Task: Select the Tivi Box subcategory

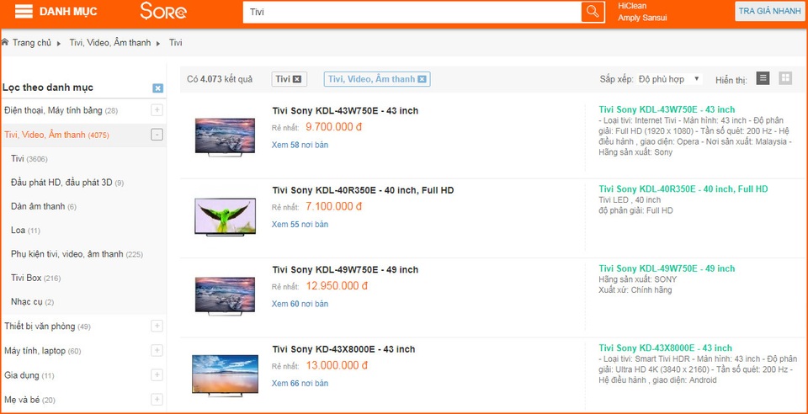Action: (x=26, y=278)
